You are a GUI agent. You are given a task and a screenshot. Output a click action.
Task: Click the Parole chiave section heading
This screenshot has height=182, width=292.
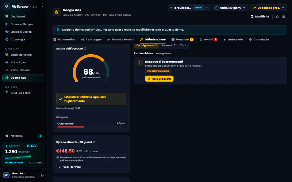coord(143,53)
